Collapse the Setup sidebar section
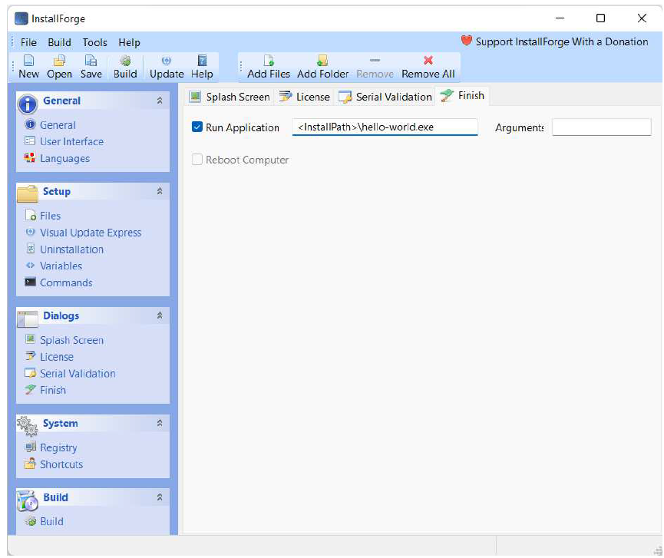The image size is (664, 558). point(160,191)
